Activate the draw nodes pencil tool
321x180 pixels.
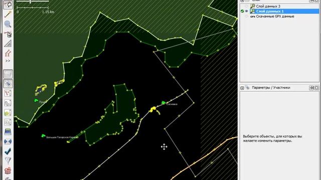(8, 14)
